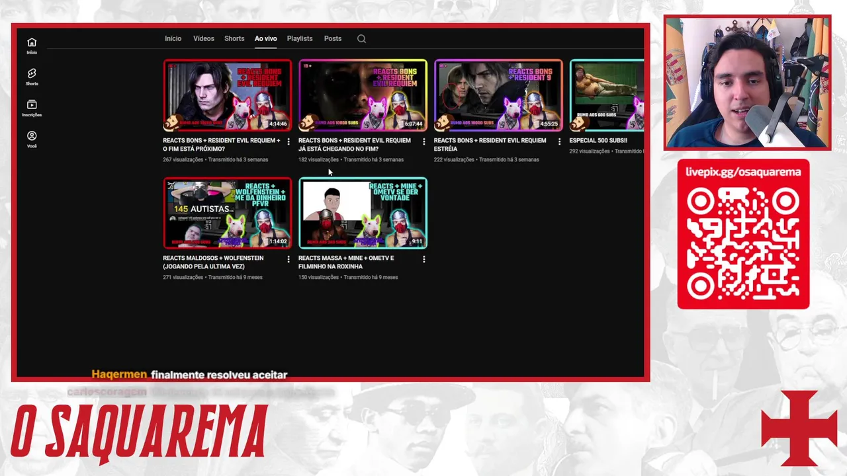Click '150 visualizações' metadata text
847x476 pixels.
coord(318,278)
